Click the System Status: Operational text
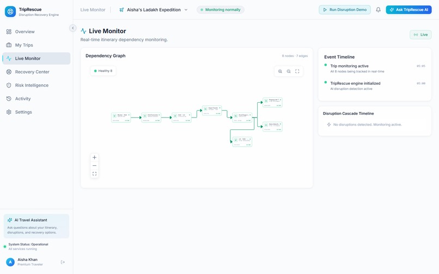This screenshot has height=274, width=439. pyautogui.click(x=28, y=244)
